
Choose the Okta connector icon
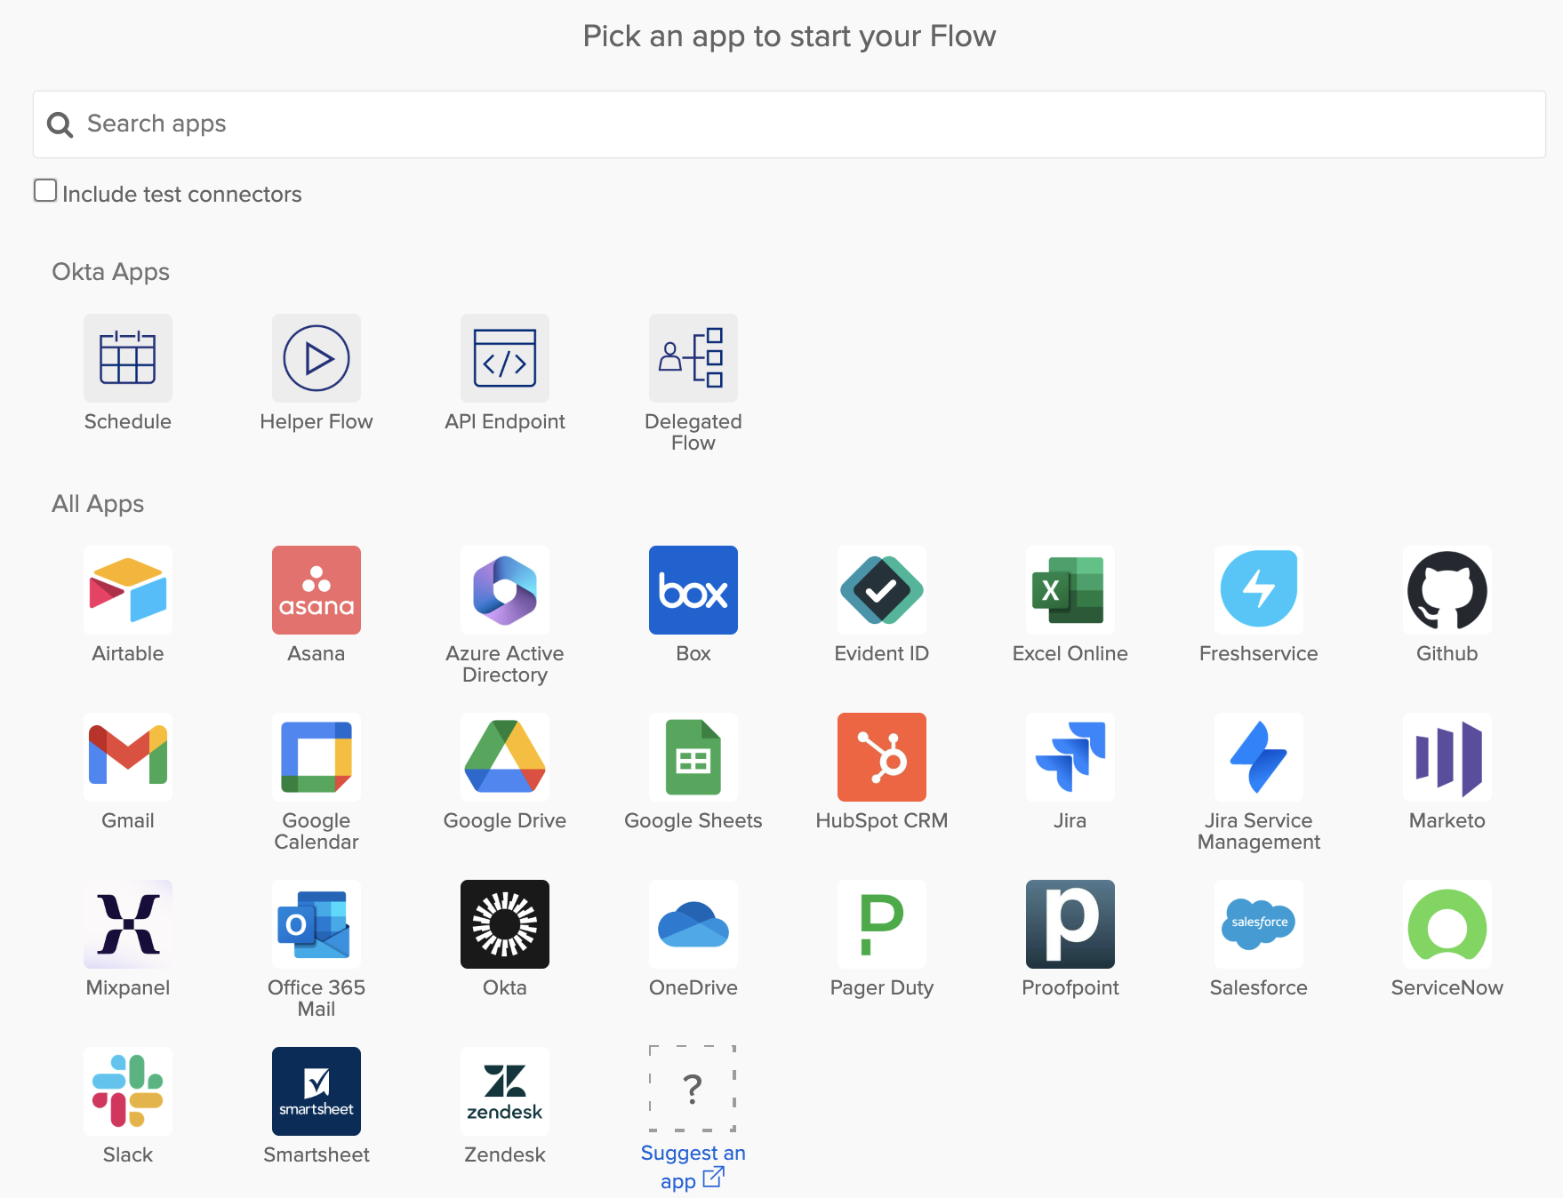504,924
